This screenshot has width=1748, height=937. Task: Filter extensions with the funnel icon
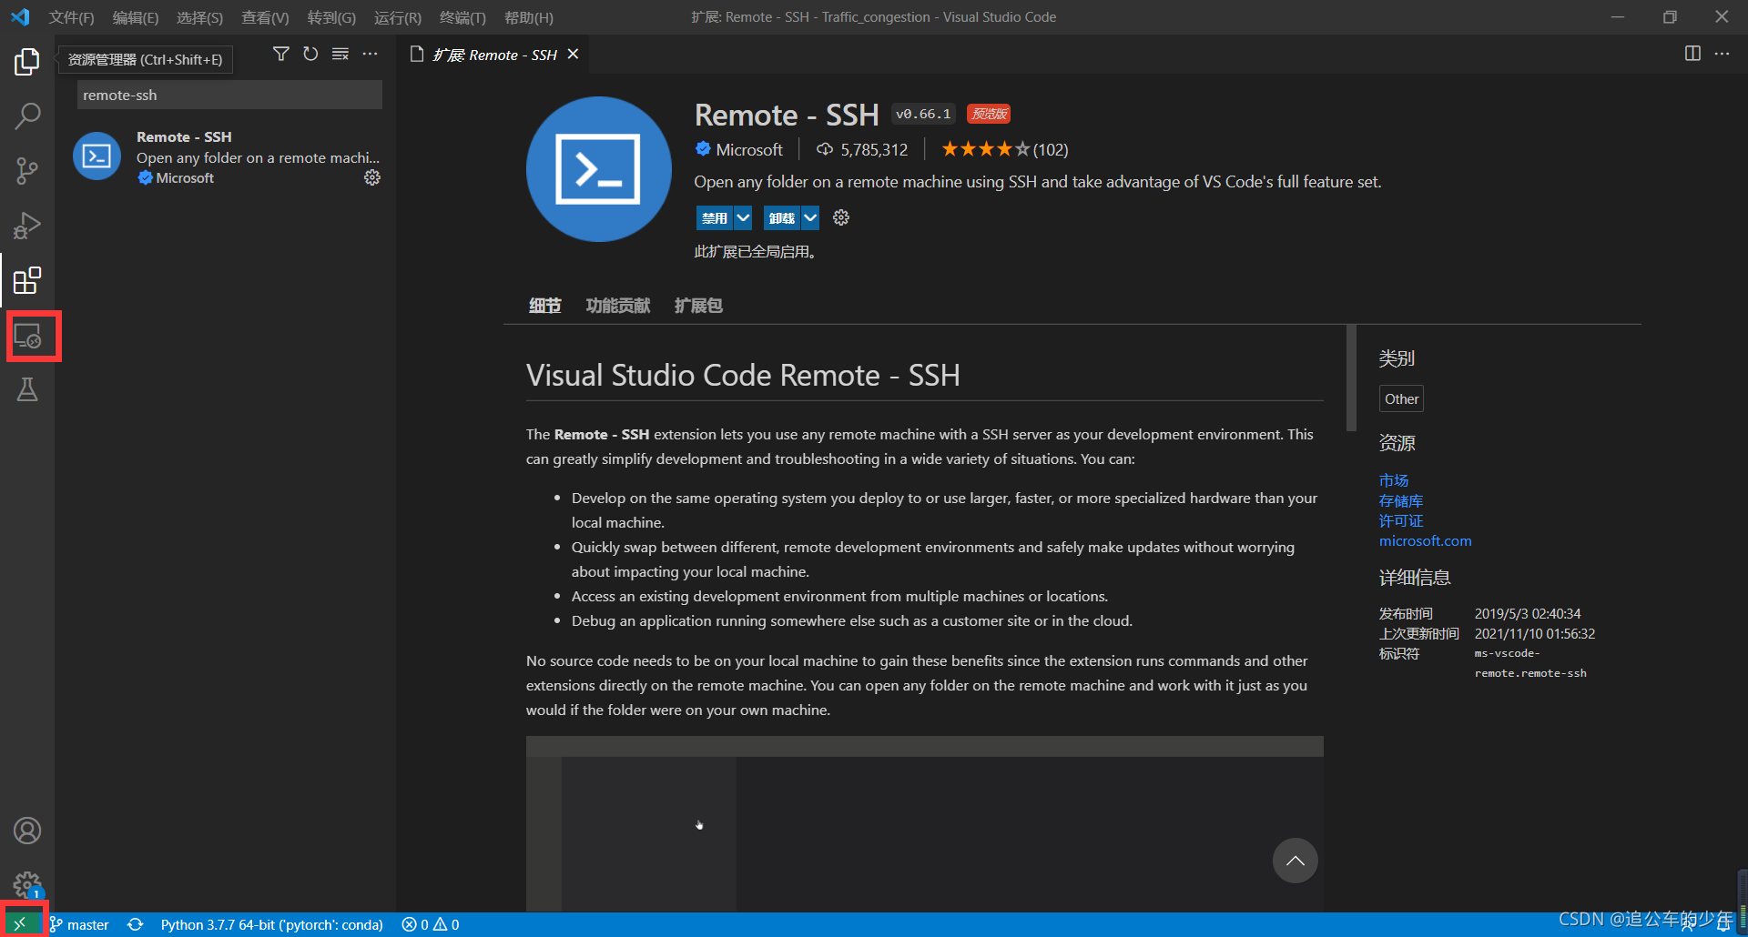click(281, 55)
